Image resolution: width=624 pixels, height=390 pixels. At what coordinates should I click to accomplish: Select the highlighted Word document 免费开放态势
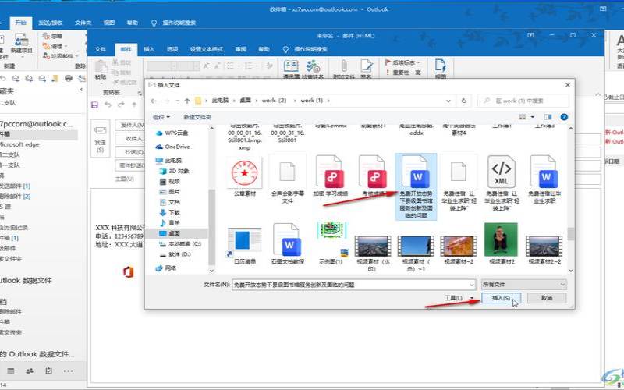pos(416,186)
